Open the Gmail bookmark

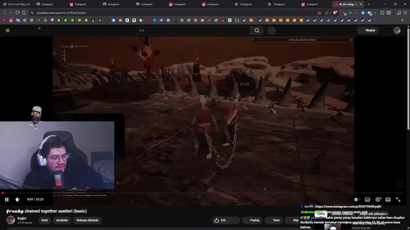(38, 20)
